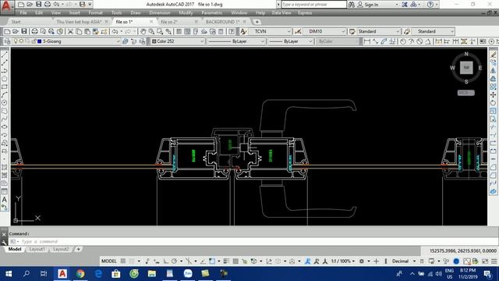Click the Plot (print) icon in standard toolbar

[34, 31]
